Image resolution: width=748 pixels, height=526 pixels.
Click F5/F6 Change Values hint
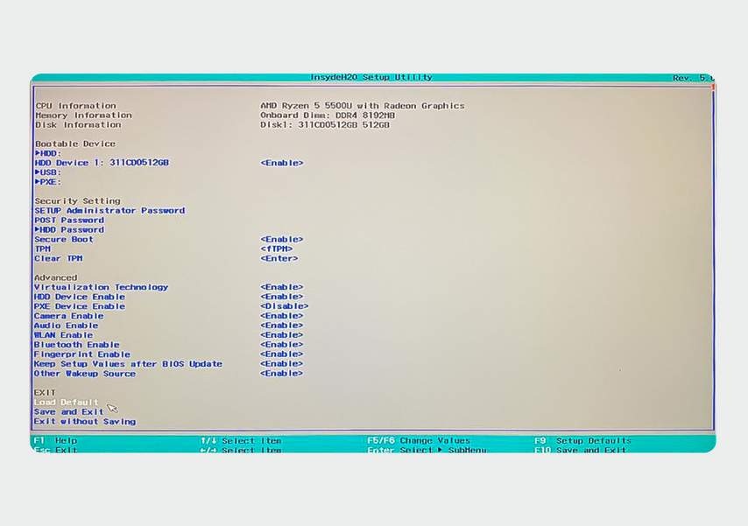[x=419, y=440]
